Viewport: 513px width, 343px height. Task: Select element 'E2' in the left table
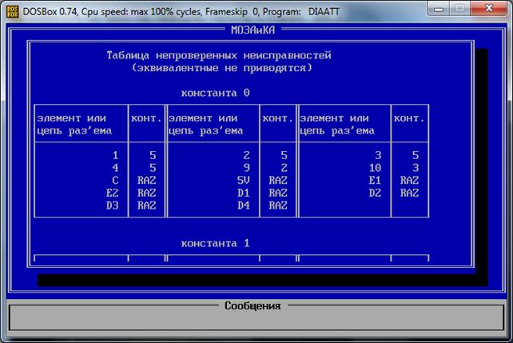tap(112, 193)
